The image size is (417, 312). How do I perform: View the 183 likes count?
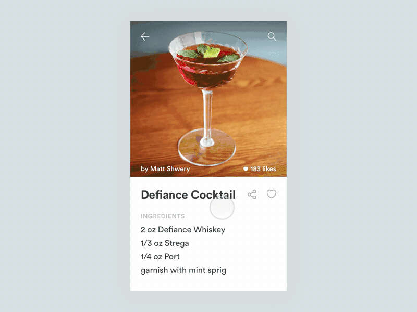[263, 169]
